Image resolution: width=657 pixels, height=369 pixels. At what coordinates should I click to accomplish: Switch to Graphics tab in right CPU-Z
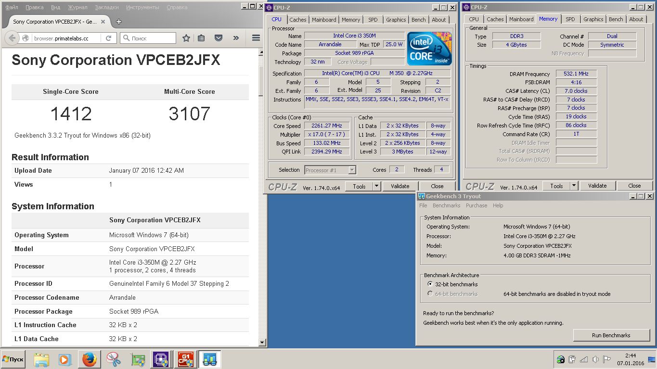click(x=593, y=19)
